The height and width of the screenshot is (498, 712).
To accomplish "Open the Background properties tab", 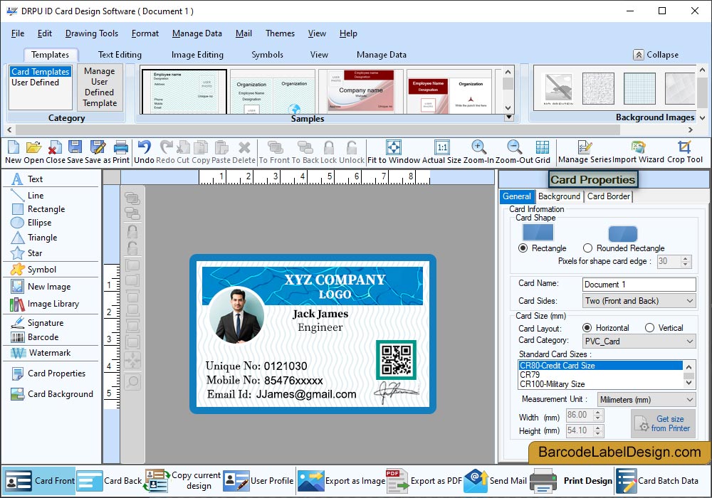I will [559, 196].
